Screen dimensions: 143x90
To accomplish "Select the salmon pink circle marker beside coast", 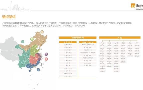I will click(x=46, y=59).
